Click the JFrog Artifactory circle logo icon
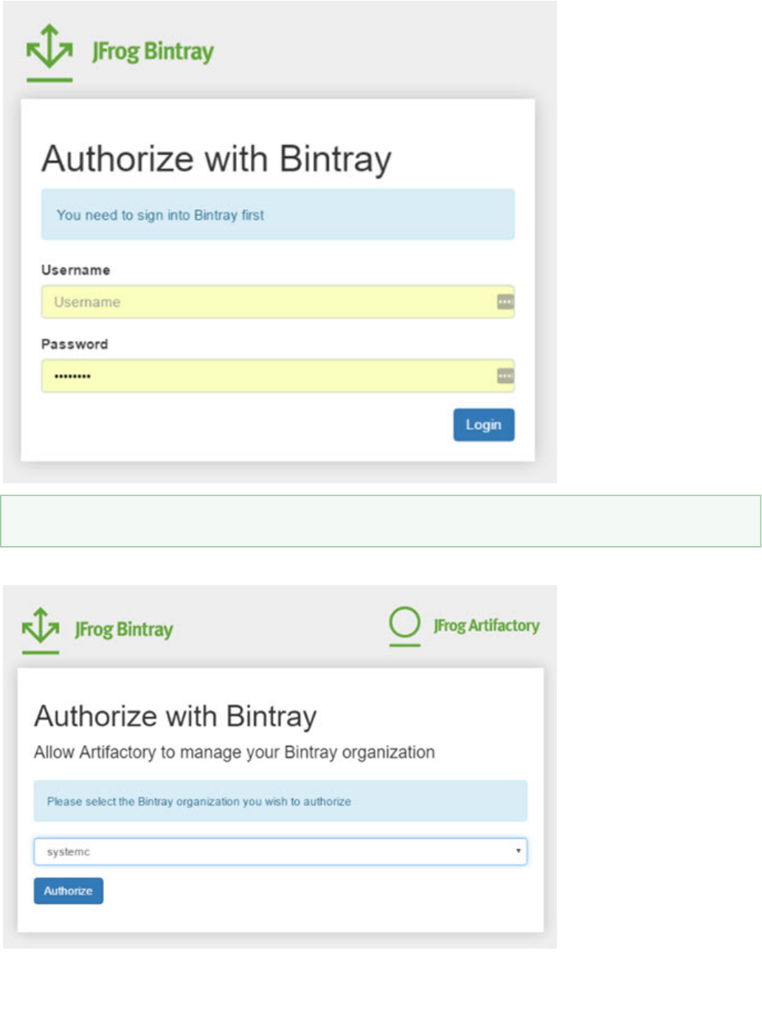Image resolution: width=762 pixels, height=1027 pixels. pyautogui.click(x=404, y=623)
